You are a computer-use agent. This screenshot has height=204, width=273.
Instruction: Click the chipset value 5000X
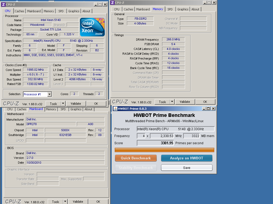pos(65,130)
